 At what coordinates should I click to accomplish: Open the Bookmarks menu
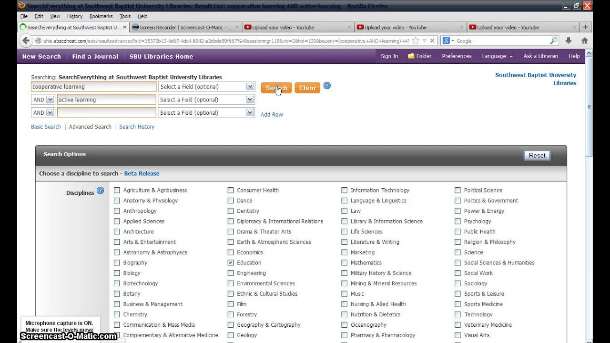click(x=101, y=16)
